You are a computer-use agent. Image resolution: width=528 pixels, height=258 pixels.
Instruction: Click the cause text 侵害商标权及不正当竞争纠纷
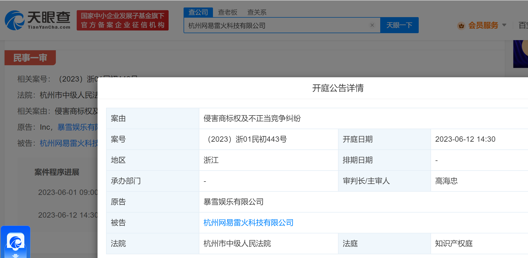(252, 118)
